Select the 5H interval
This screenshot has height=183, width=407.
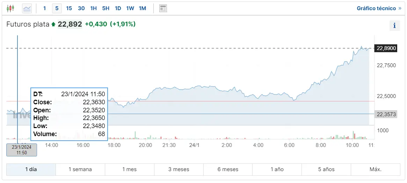click(106, 8)
